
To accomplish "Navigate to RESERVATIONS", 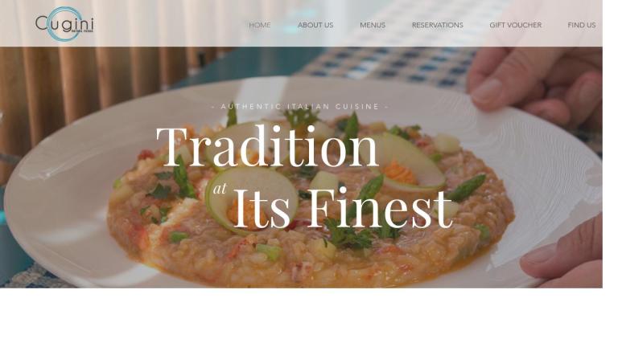I will pos(438,25).
